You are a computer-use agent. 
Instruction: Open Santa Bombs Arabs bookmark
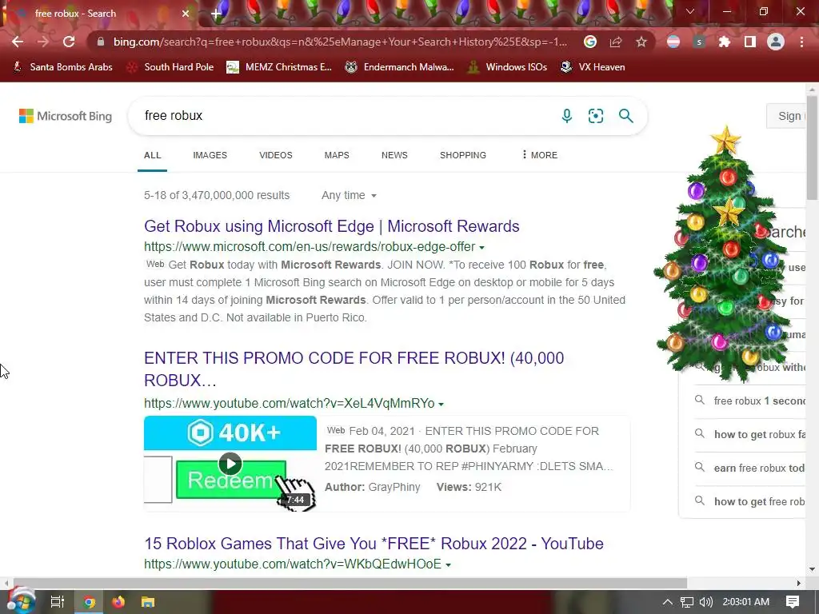pyautogui.click(x=62, y=67)
